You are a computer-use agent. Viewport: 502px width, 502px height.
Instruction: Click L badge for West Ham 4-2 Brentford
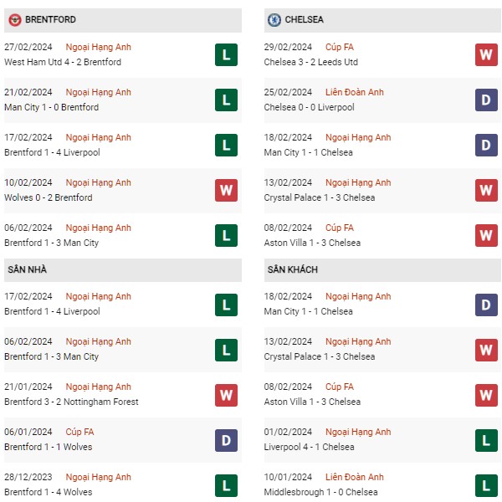226,54
